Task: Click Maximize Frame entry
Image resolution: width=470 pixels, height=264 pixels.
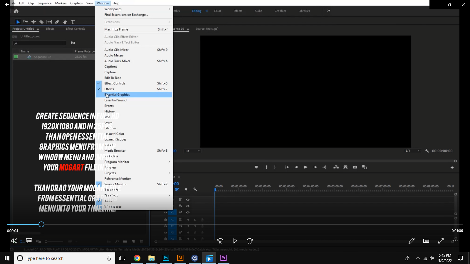Action: click(134, 29)
